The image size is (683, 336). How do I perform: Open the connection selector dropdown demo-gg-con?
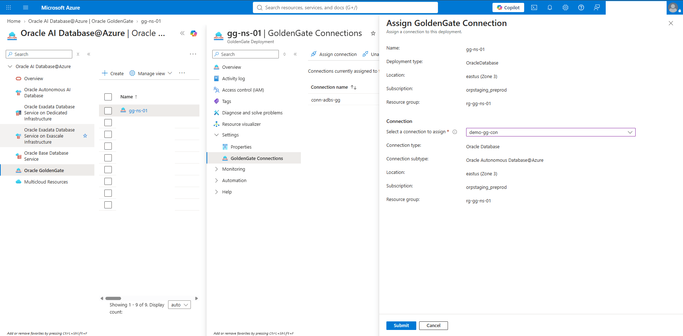pos(551,132)
